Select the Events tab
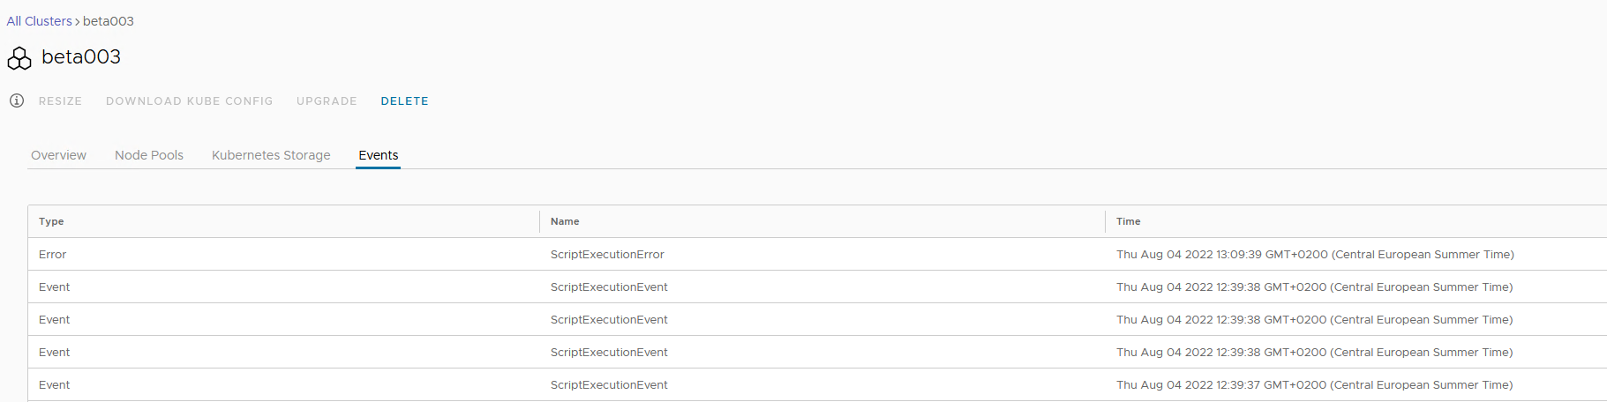This screenshot has height=402, width=1607. click(x=379, y=155)
